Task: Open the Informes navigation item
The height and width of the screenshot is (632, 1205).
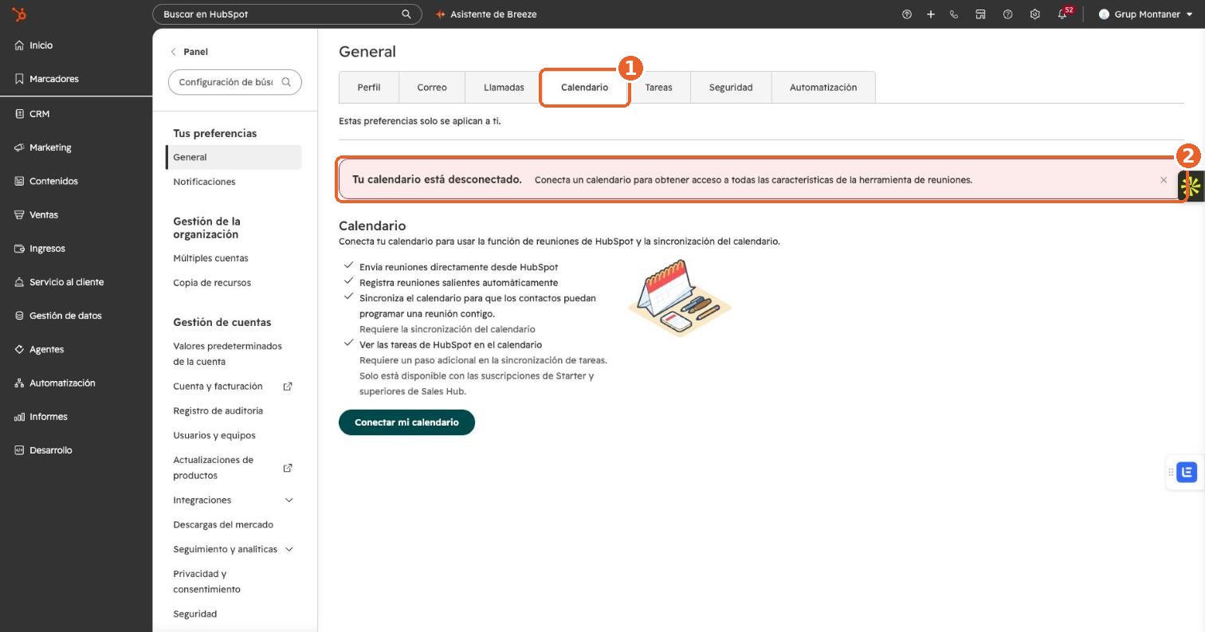Action: tap(41, 417)
